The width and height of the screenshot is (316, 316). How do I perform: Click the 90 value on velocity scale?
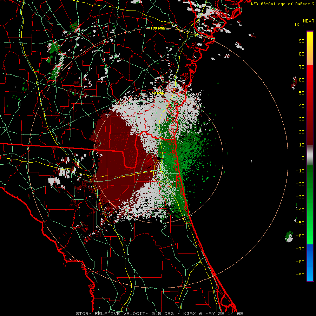(x=302, y=41)
